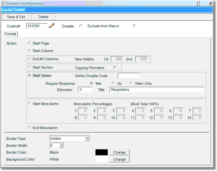This screenshot has height=171, width=217.
Task: Click Minicolumn percentage field 14
Action: click(197, 118)
